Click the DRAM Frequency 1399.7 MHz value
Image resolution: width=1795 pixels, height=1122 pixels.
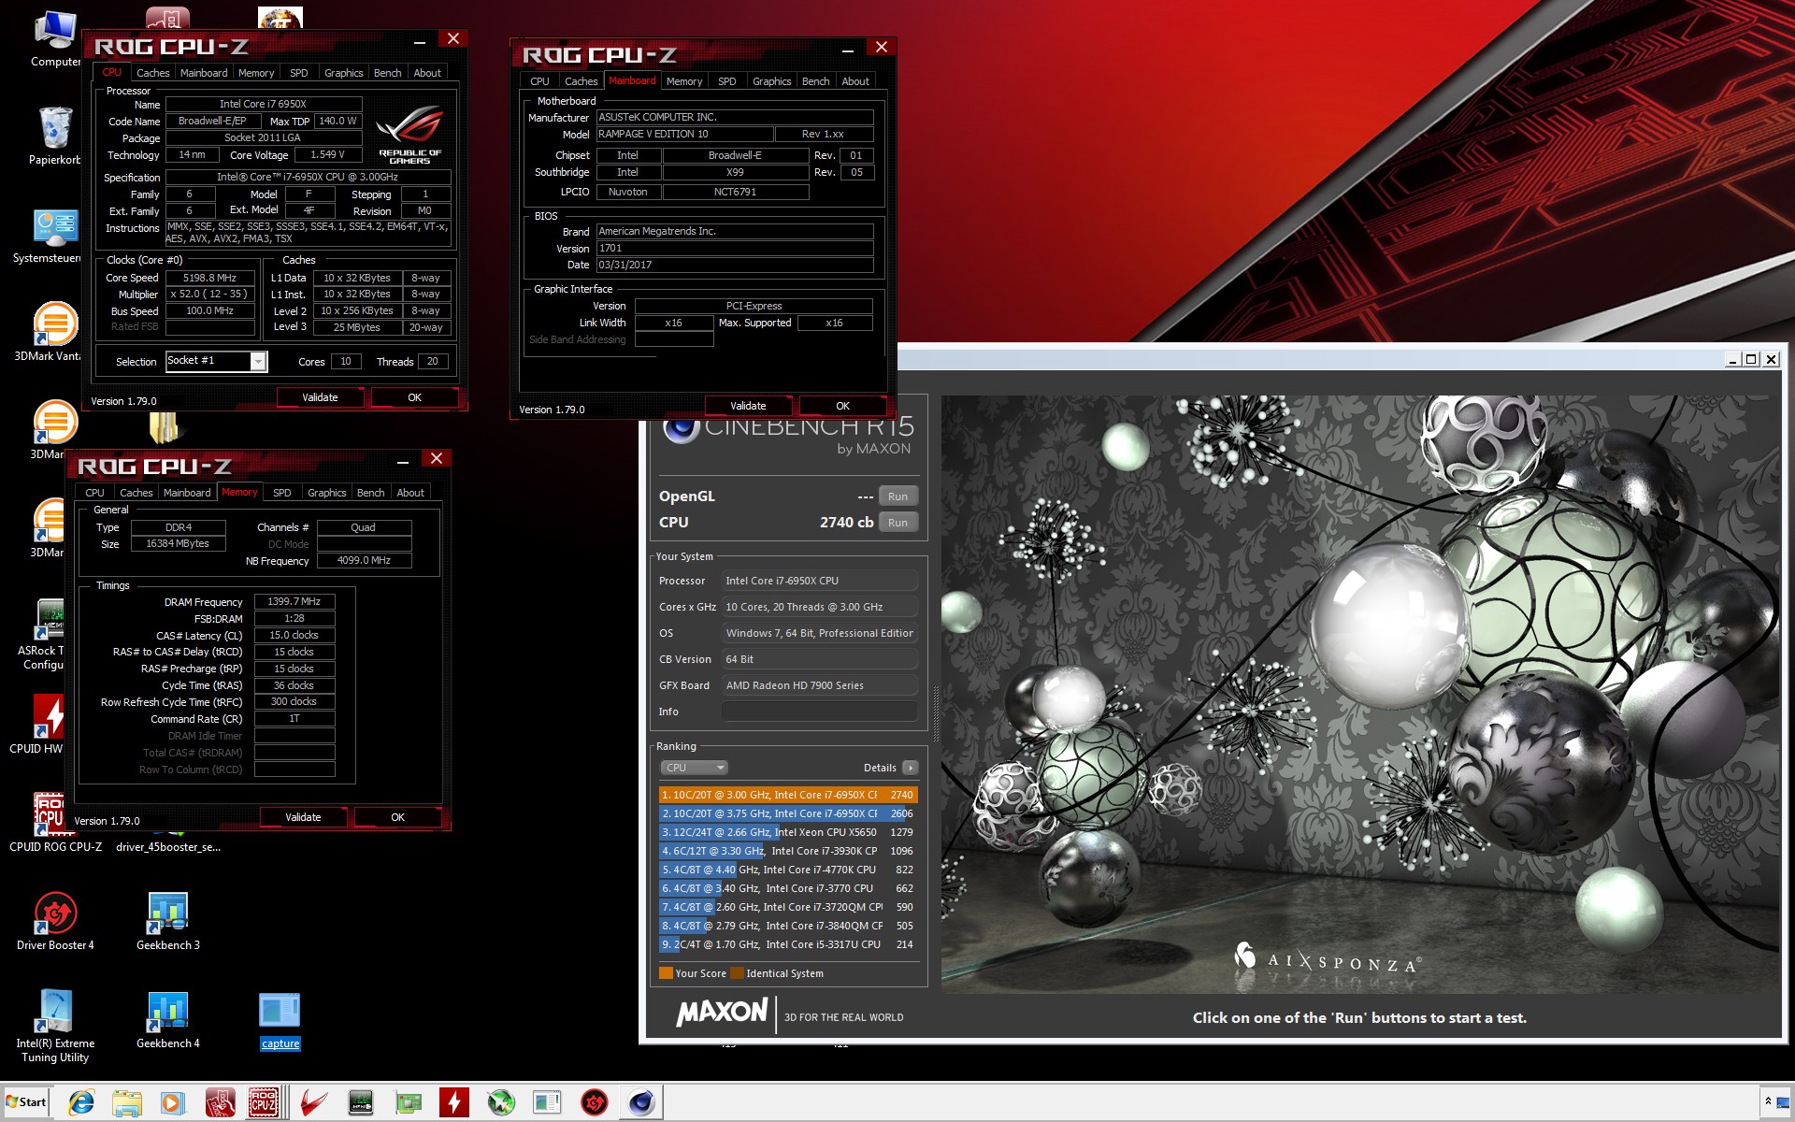[294, 602]
